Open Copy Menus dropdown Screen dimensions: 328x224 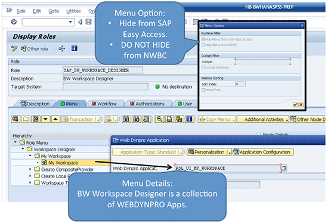217,119
